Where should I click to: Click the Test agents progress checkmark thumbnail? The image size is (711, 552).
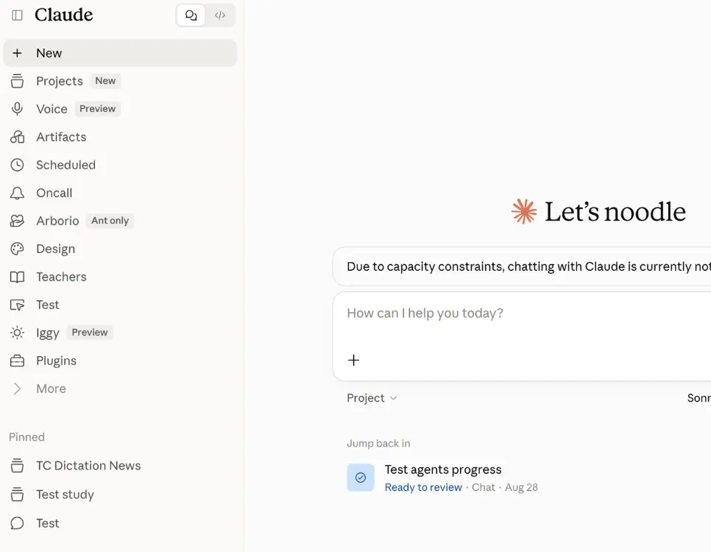coord(361,478)
